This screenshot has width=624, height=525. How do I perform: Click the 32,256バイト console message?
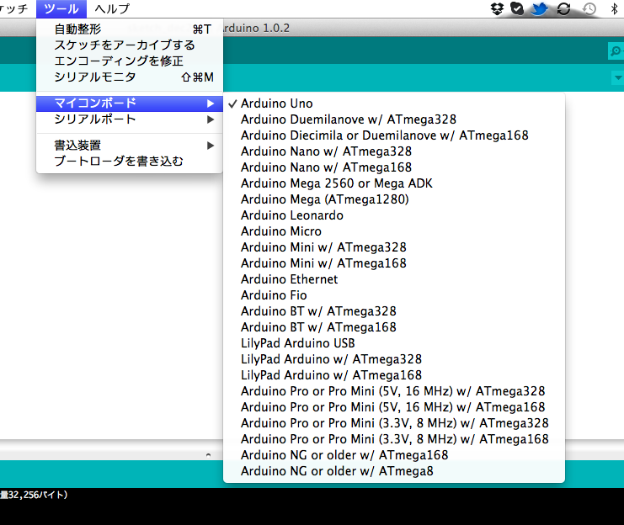click(34, 495)
